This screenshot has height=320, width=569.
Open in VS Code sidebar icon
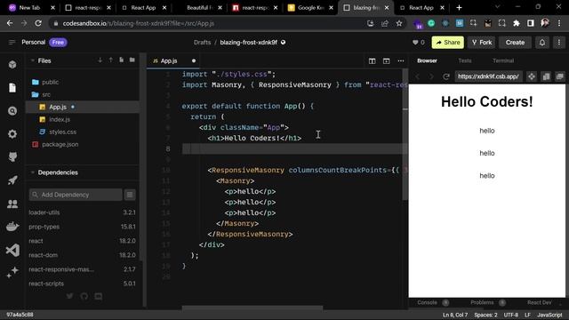[x=12, y=250]
